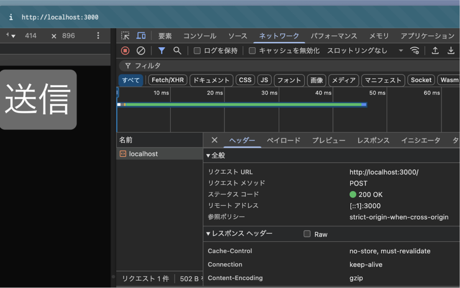Select the localhost request row

pos(160,154)
